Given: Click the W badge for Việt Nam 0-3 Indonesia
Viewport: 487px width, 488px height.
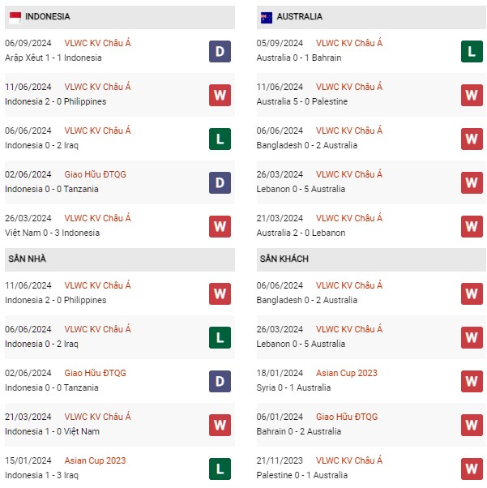Looking at the screenshot, I should pos(220,227).
